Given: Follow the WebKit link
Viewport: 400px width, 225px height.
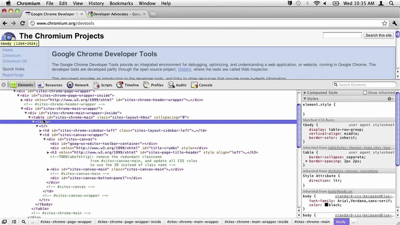Looking at the screenshot, I should (x=184, y=69).
